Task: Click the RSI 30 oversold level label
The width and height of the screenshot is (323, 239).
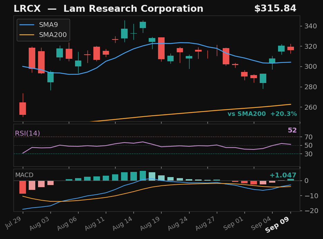Action: point(308,154)
